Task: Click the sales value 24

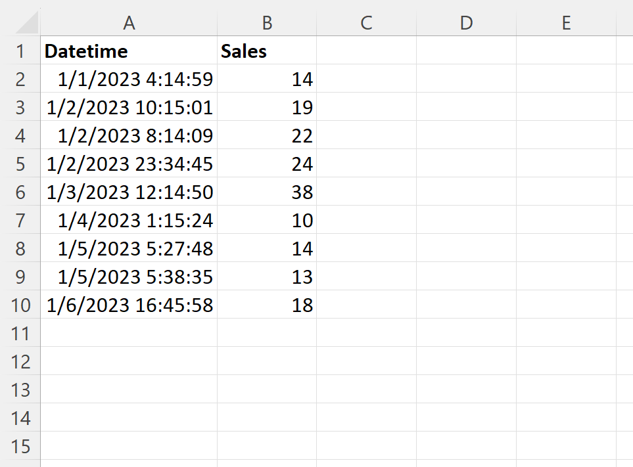Action: tap(266, 164)
